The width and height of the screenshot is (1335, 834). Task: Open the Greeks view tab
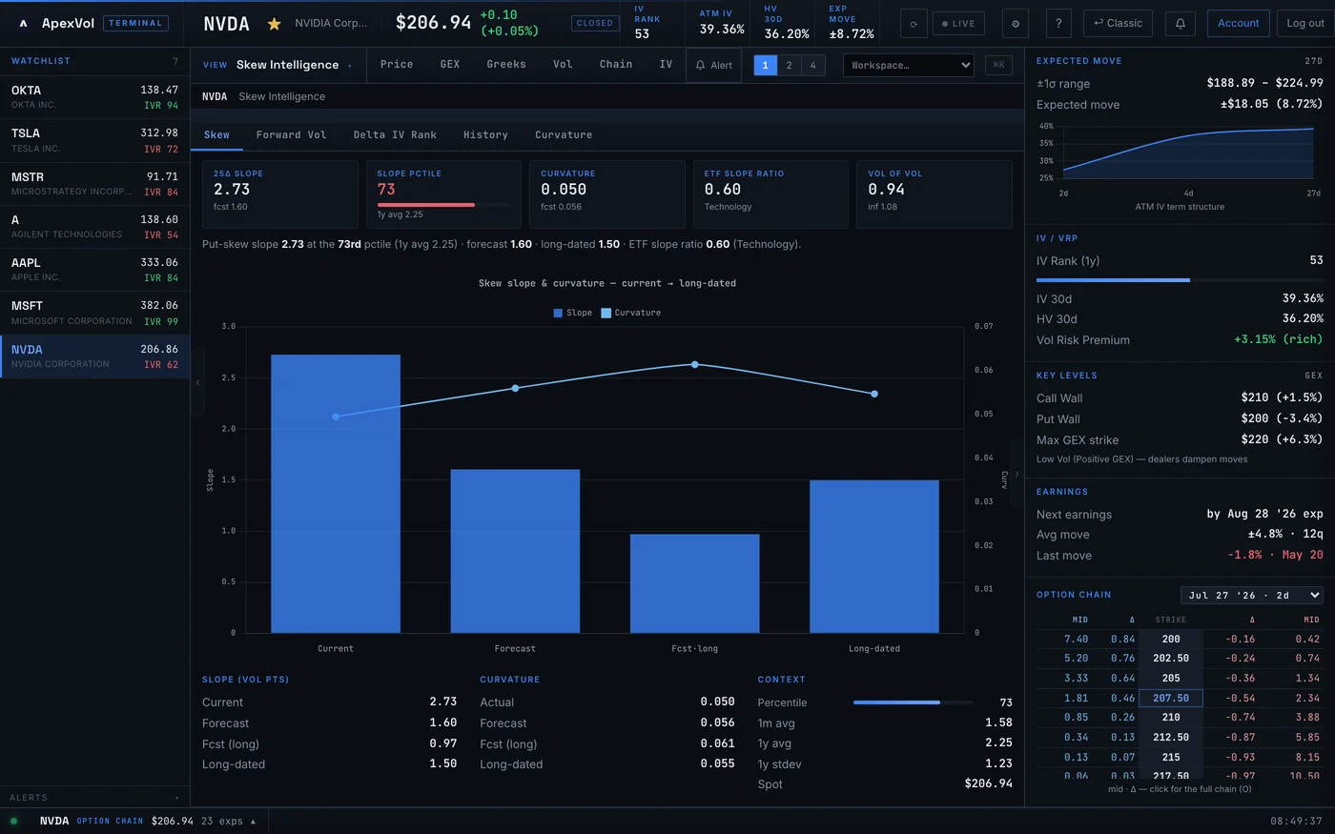(x=506, y=65)
